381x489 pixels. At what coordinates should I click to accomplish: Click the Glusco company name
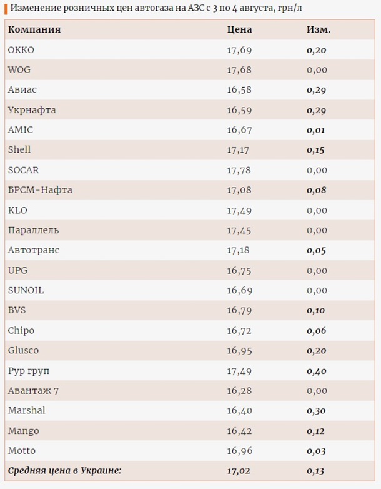pos(24,350)
